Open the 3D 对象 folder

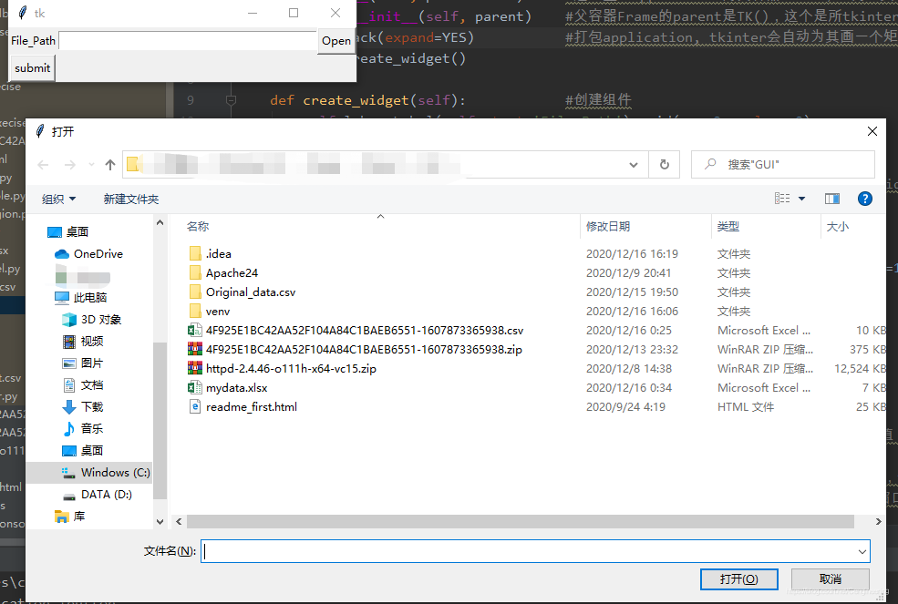pyautogui.click(x=101, y=320)
